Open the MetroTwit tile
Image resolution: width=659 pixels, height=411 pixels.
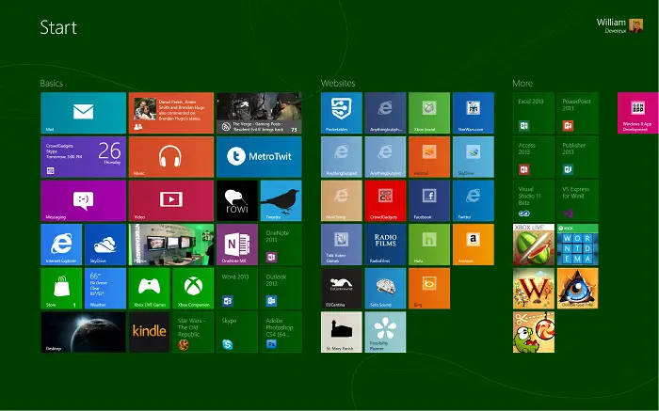pos(259,156)
